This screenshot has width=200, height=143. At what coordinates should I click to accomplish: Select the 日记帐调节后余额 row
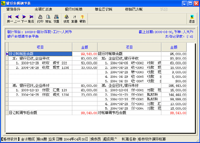pyautogui.click(x=40, y=113)
